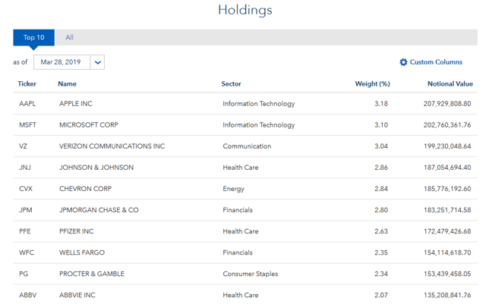The width and height of the screenshot is (486, 304).
Task: Click Information Technology in Microsoft row
Action: (x=259, y=125)
